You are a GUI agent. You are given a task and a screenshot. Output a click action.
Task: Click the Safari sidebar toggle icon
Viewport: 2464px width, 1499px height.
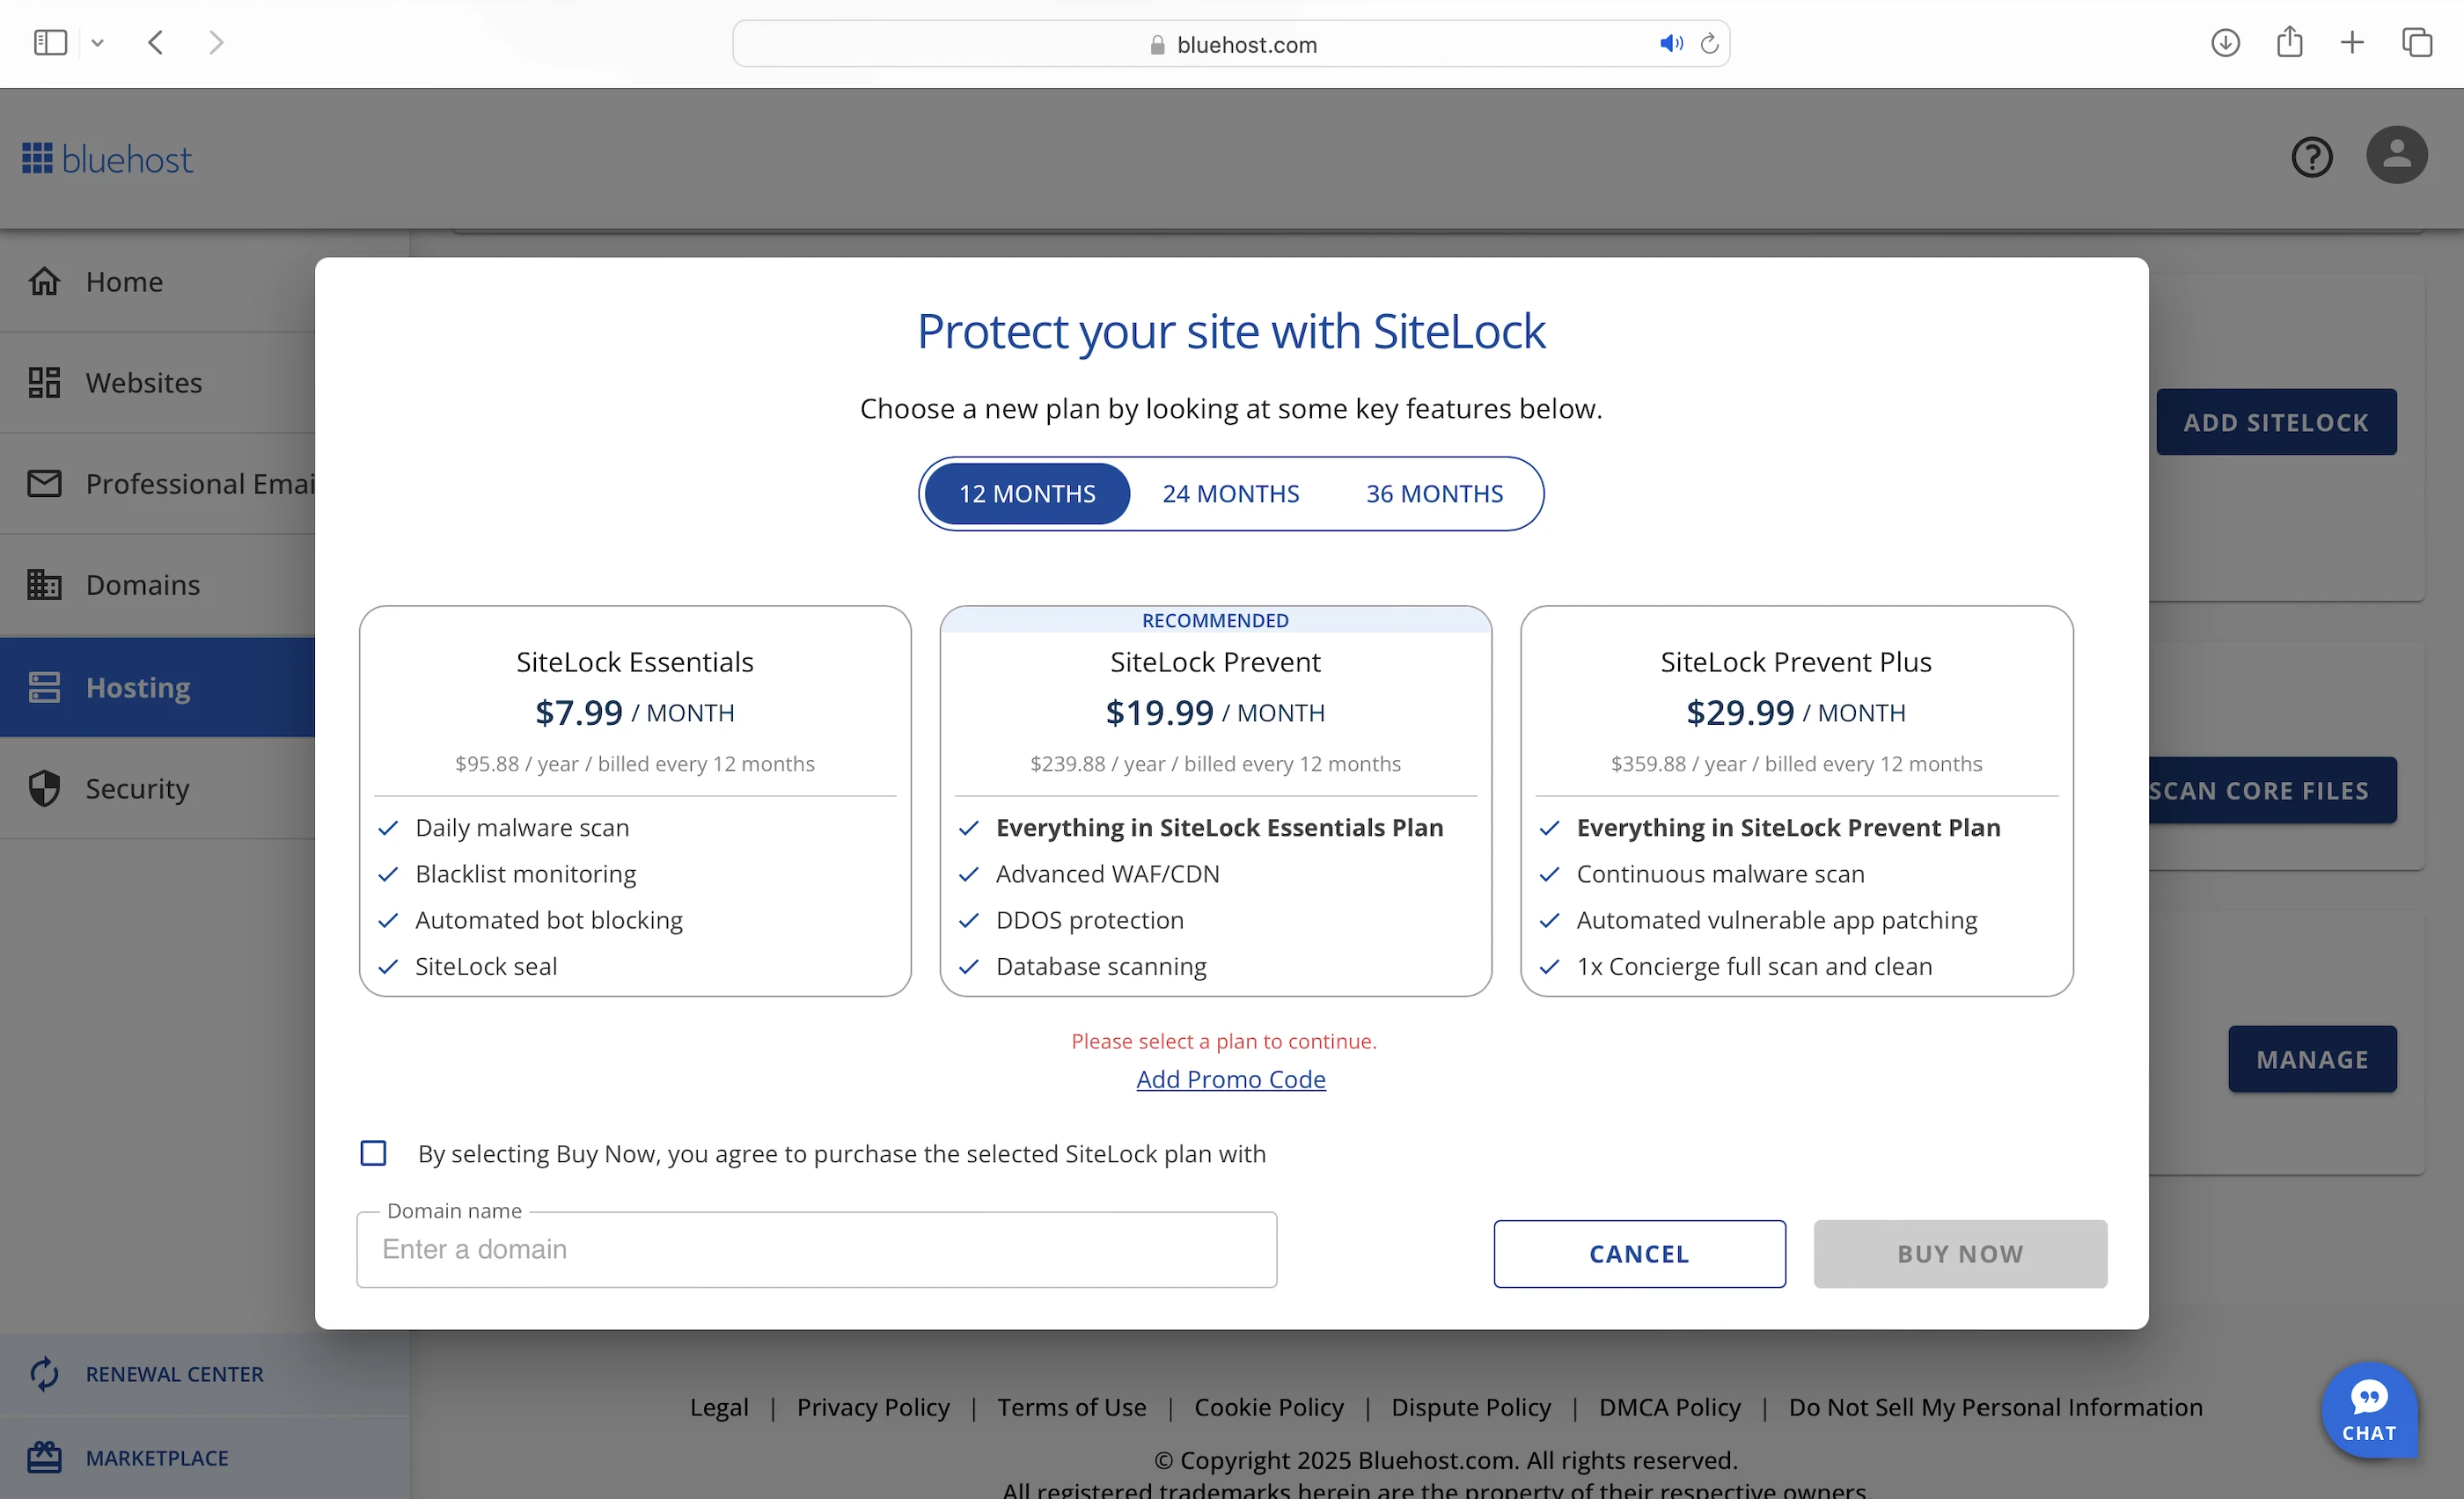coord(50,43)
